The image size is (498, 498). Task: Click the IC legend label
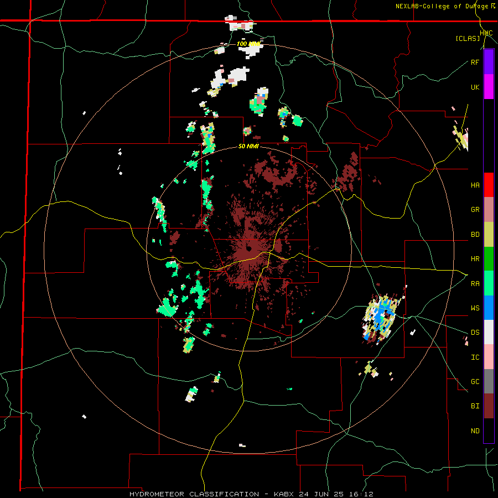pyautogui.click(x=475, y=357)
